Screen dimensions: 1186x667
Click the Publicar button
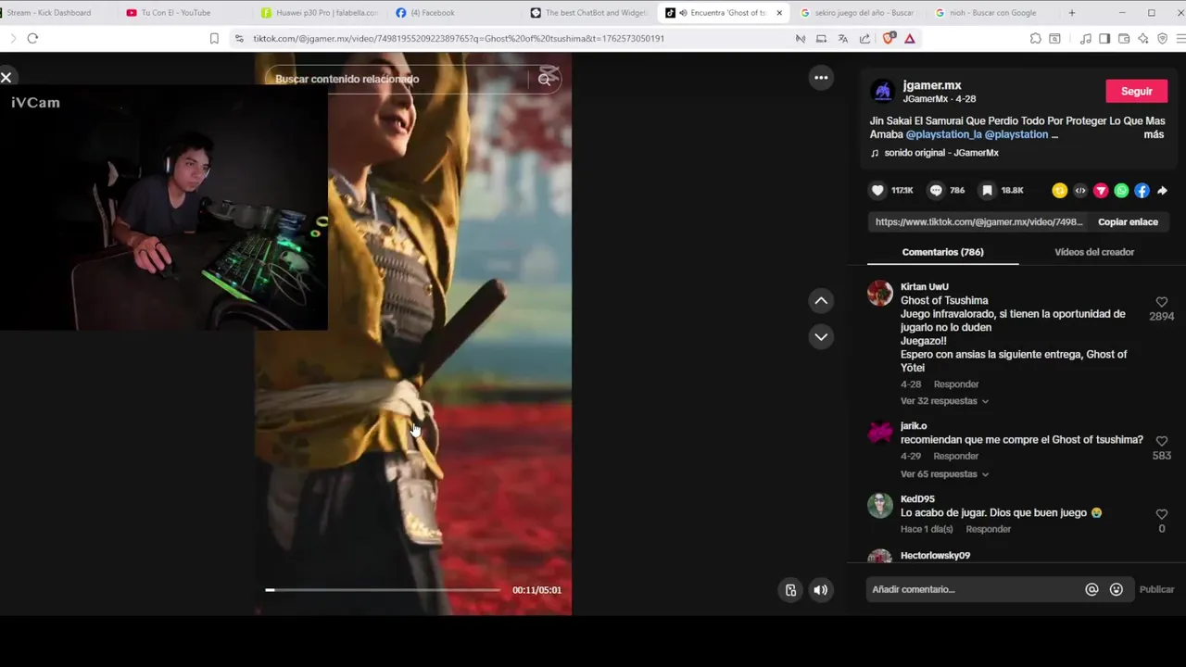(1156, 589)
